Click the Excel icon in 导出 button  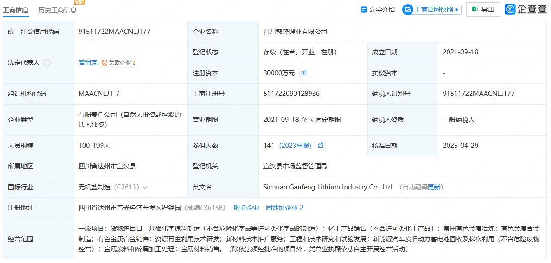tap(476, 10)
